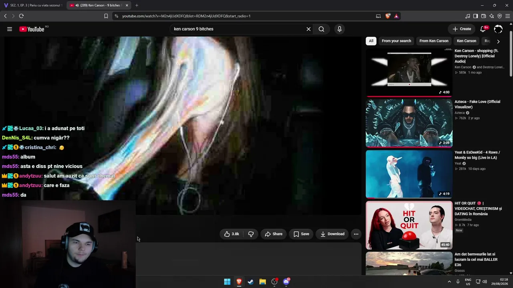Open the ENG US language switcher

tap(468, 282)
